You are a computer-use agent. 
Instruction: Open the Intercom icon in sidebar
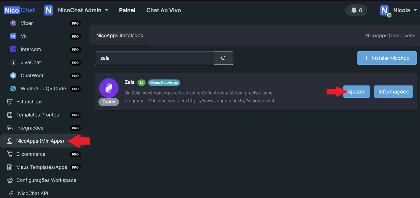point(13,49)
